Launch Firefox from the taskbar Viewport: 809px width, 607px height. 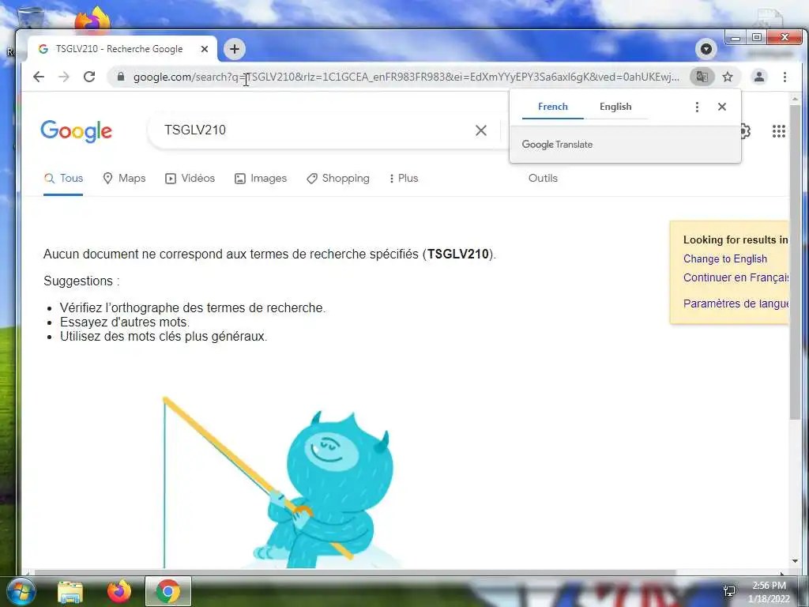[119, 591]
